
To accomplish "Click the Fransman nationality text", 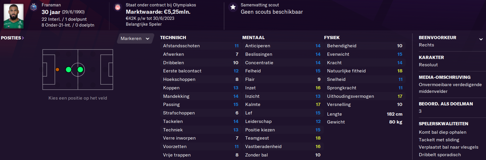I will tap(51, 5).
